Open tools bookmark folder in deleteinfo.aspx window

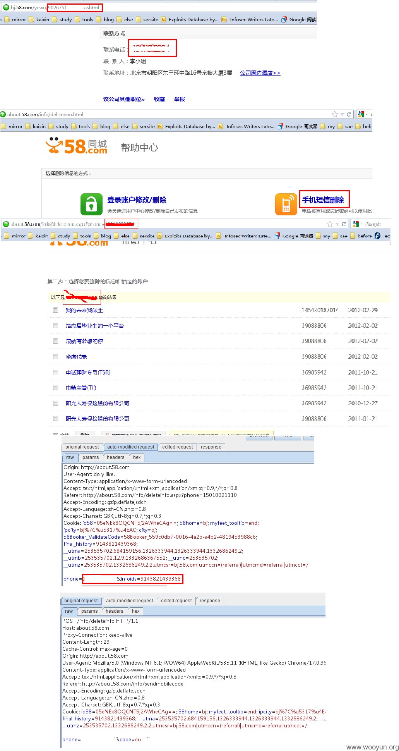click(82, 235)
